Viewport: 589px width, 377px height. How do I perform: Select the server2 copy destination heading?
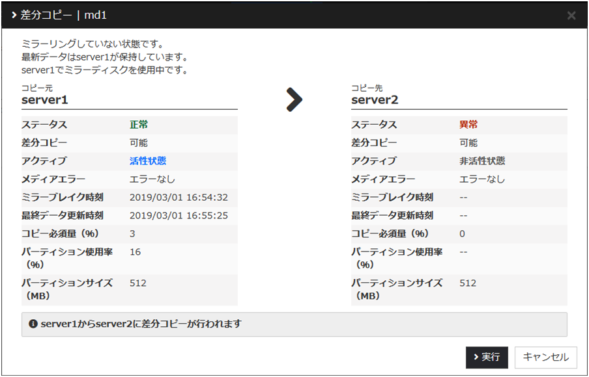click(375, 100)
